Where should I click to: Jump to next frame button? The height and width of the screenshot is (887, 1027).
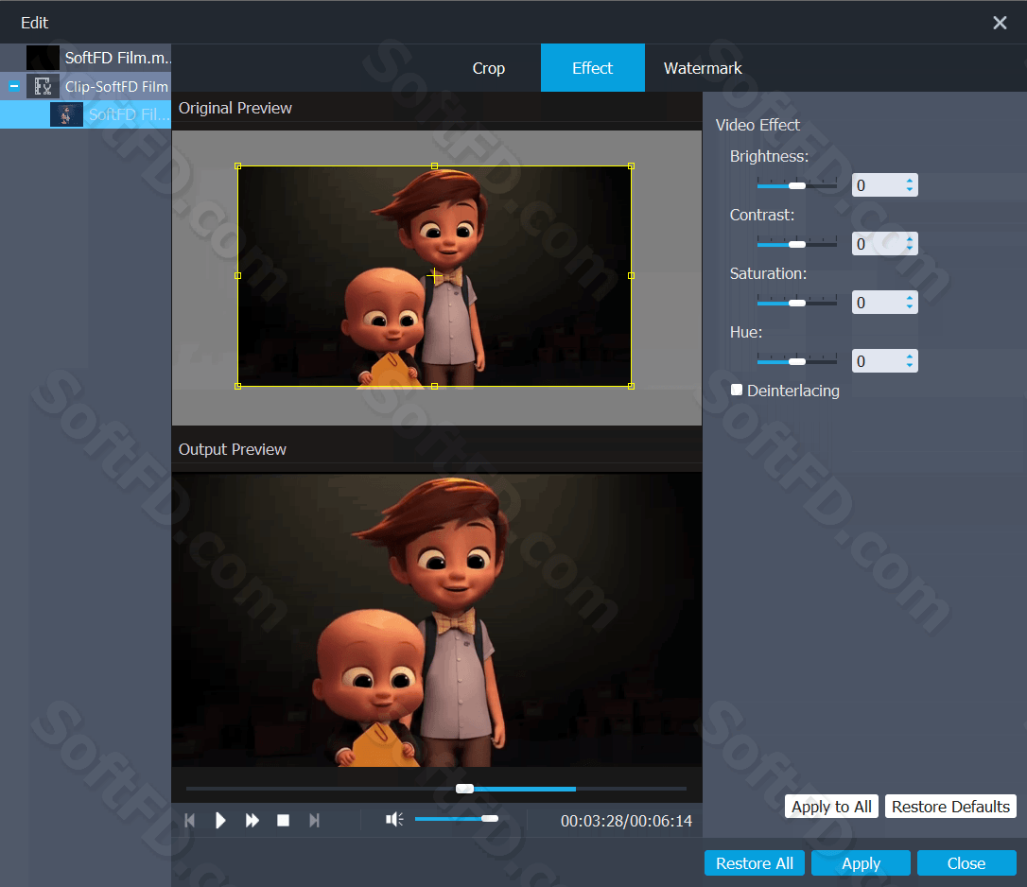click(x=314, y=820)
